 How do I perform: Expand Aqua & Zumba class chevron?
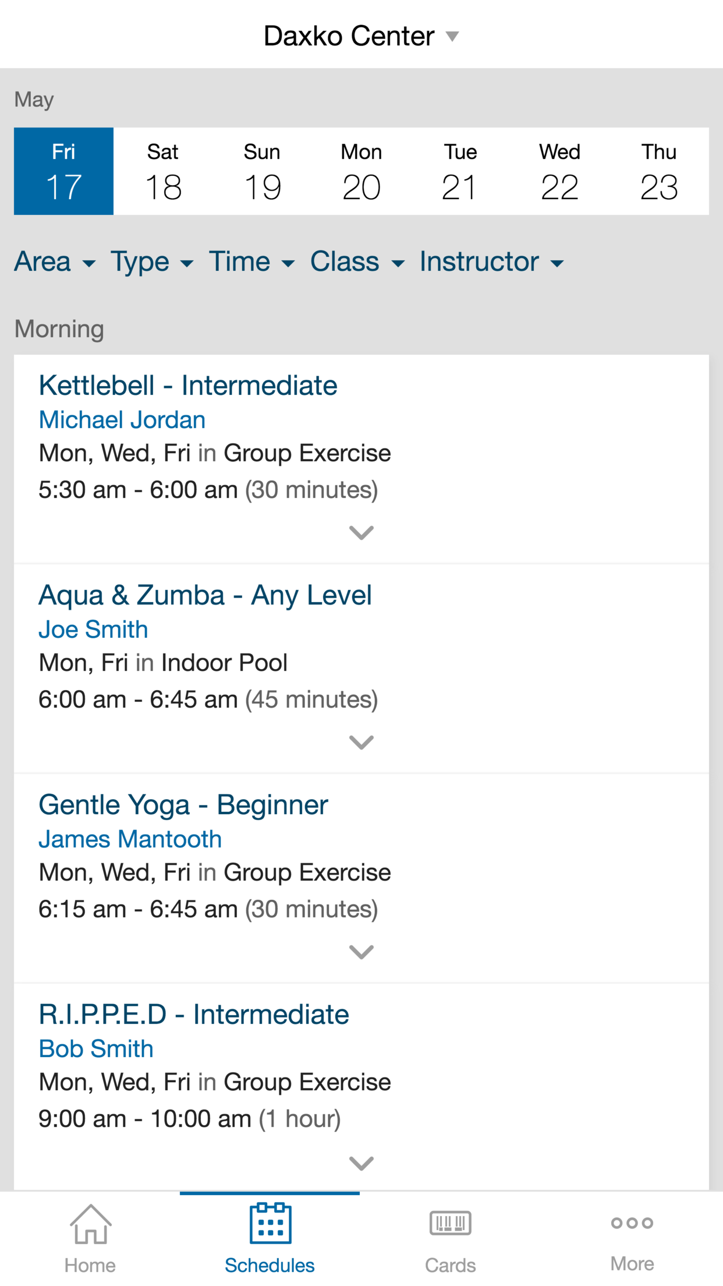(361, 742)
